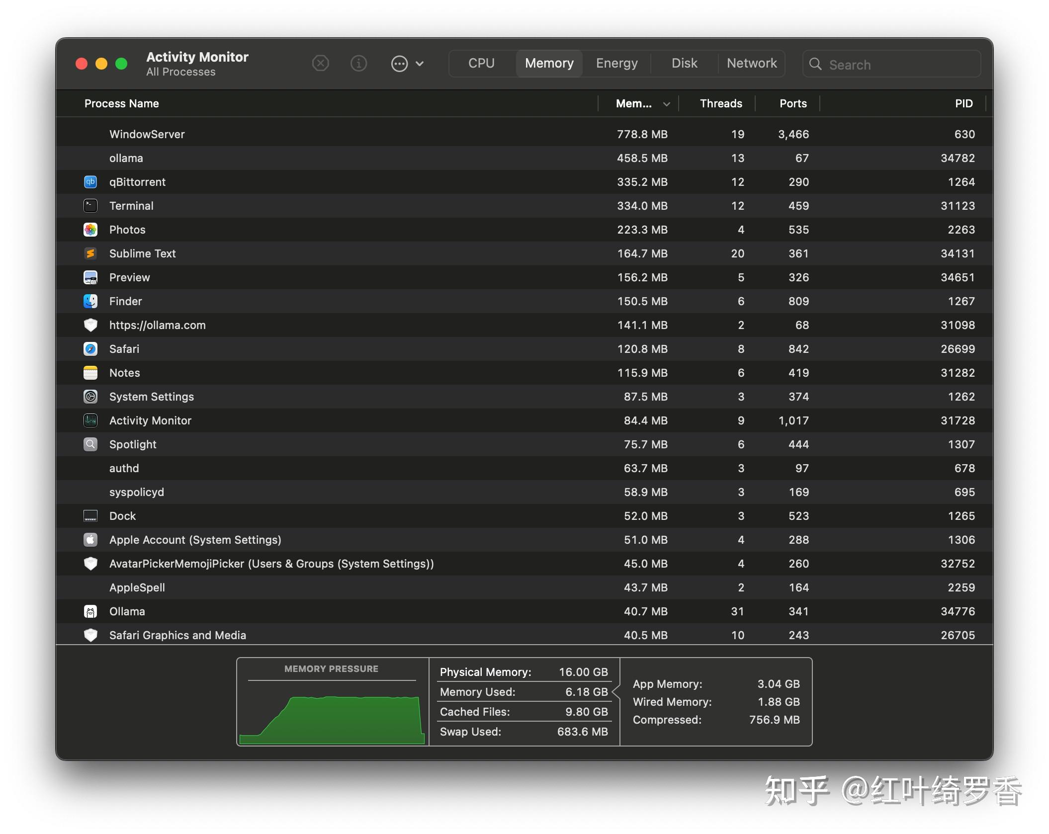Viewport: 1049px width, 834px height.
Task: Click the stop process (X) icon
Action: pyautogui.click(x=321, y=63)
